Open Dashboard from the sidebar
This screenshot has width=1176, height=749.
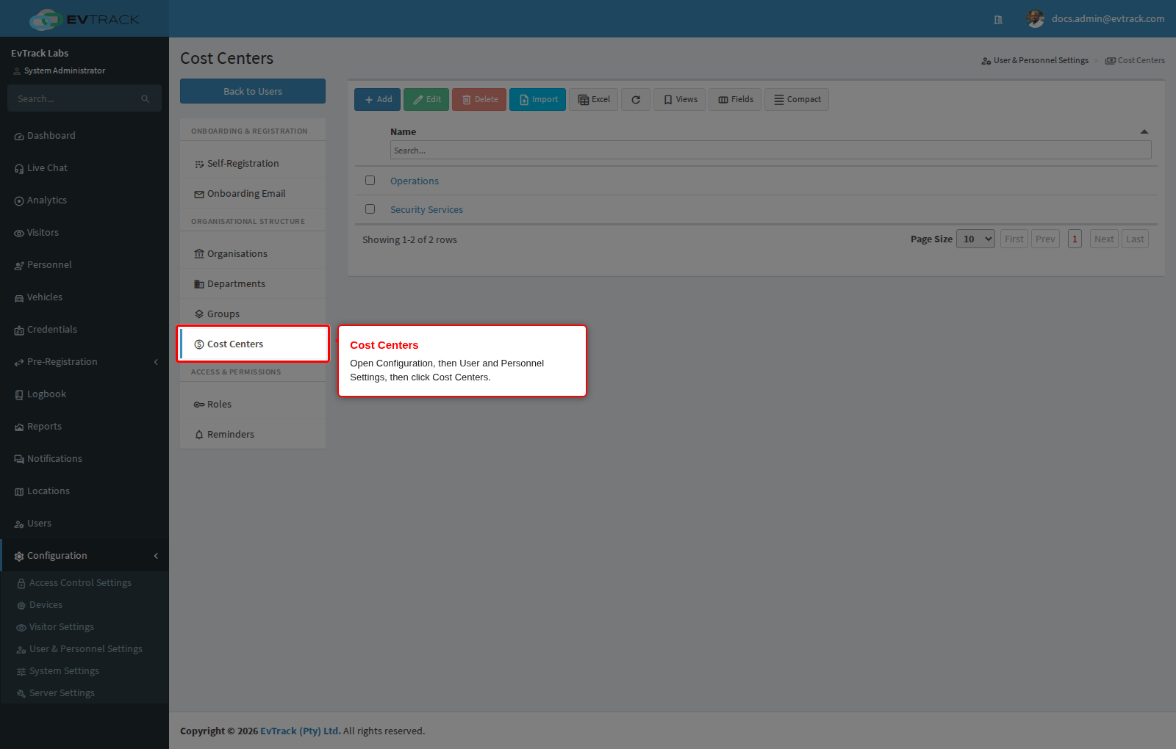[85, 136]
